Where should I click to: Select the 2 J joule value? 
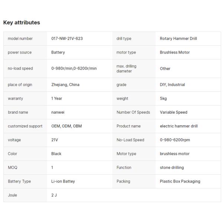click(54, 195)
